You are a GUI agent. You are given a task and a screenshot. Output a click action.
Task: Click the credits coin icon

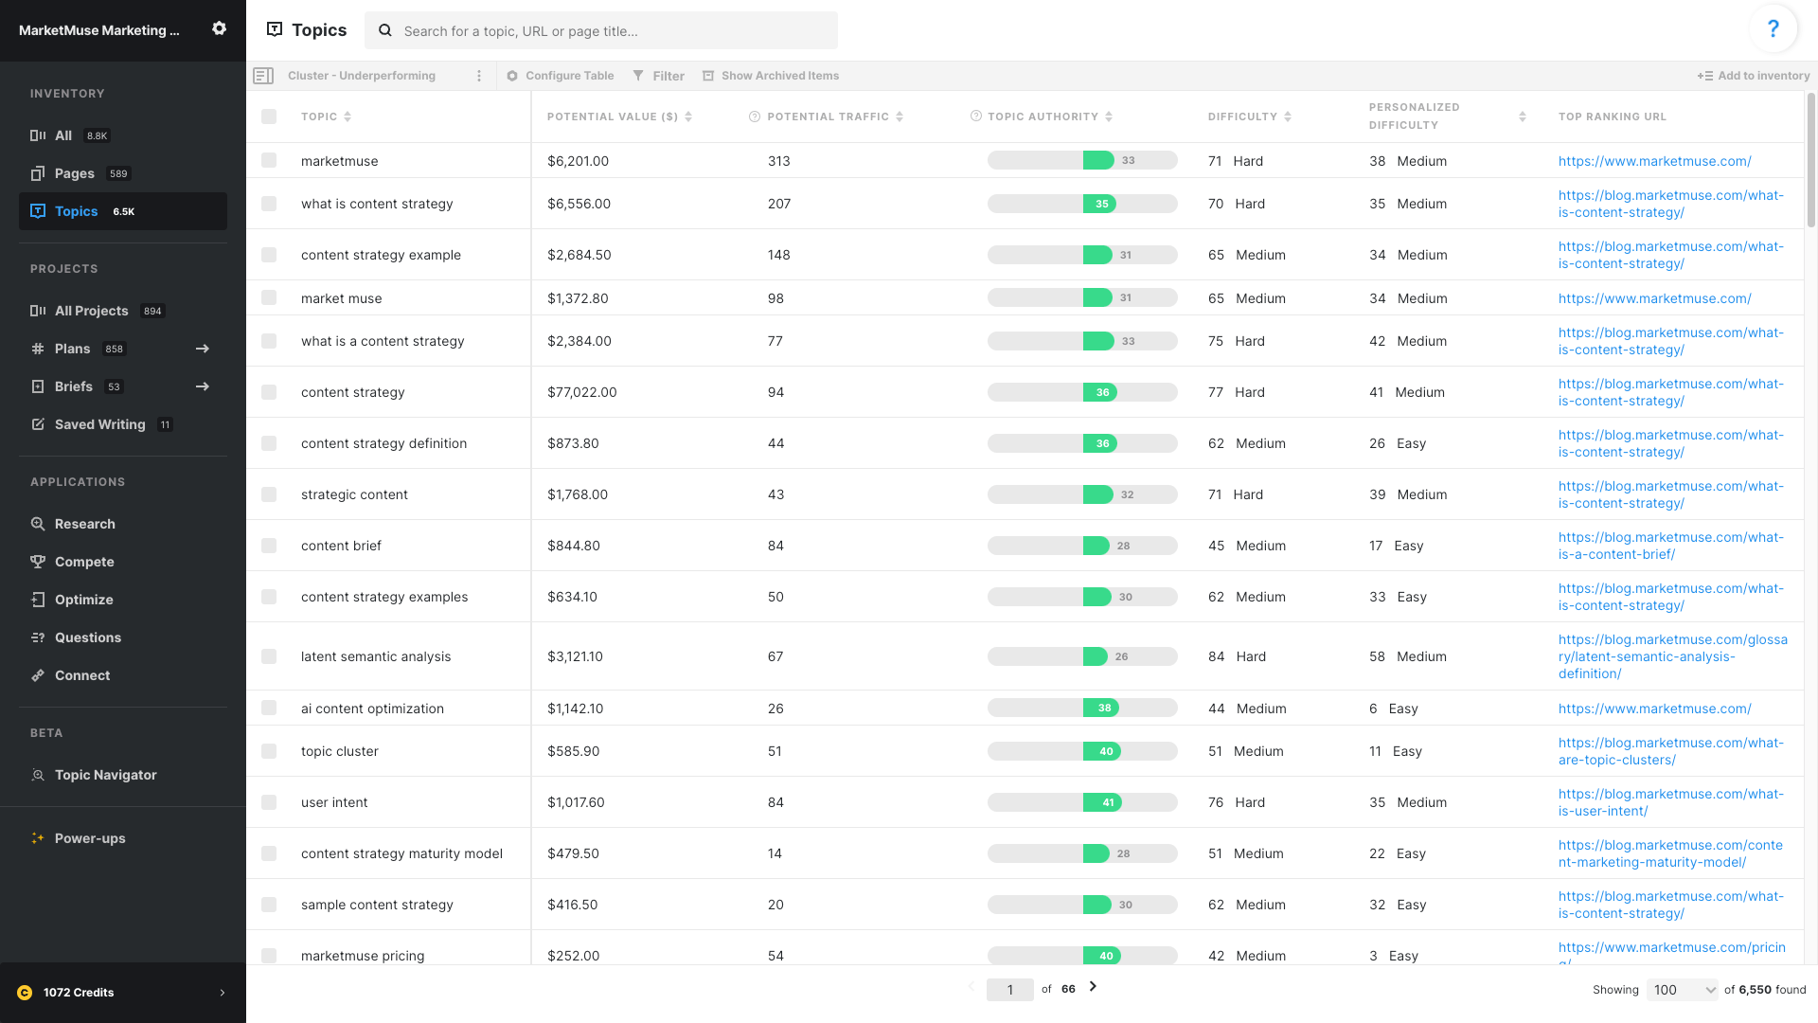tap(25, 993)
